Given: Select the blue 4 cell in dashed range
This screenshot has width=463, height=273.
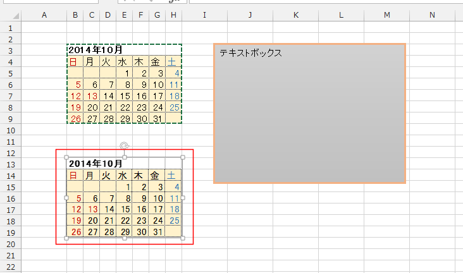Looking at the screenshot, I should pos(173,73).
